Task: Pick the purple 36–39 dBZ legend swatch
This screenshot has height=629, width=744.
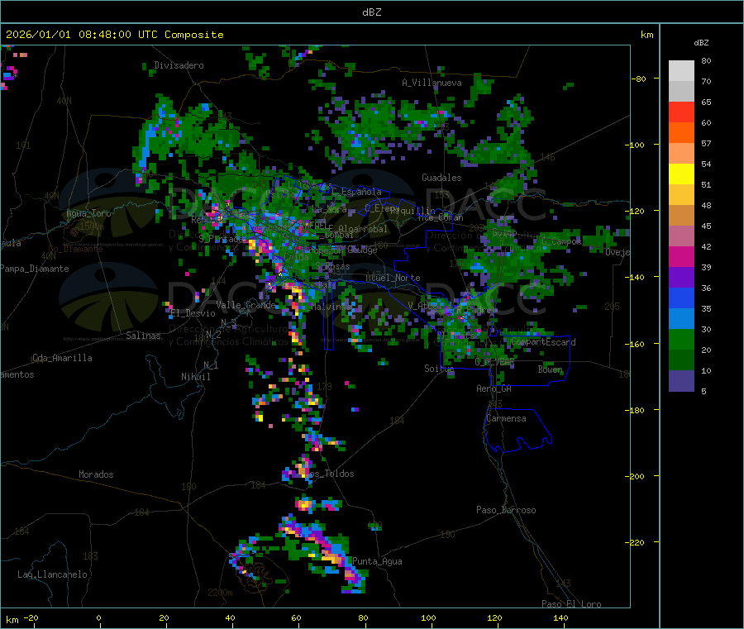Action: tap(681, 278)
